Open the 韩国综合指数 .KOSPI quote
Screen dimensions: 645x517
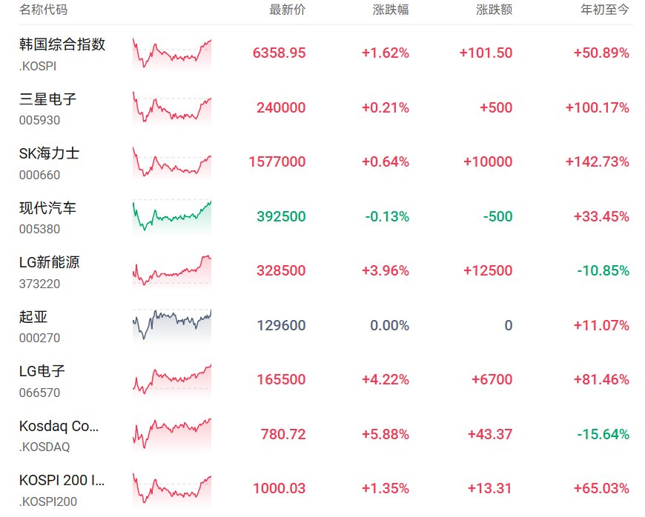(x=62, y=54)
